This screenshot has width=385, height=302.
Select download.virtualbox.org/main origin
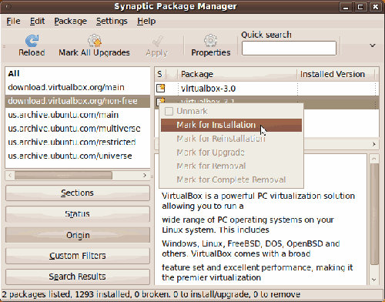click(78, 87)
